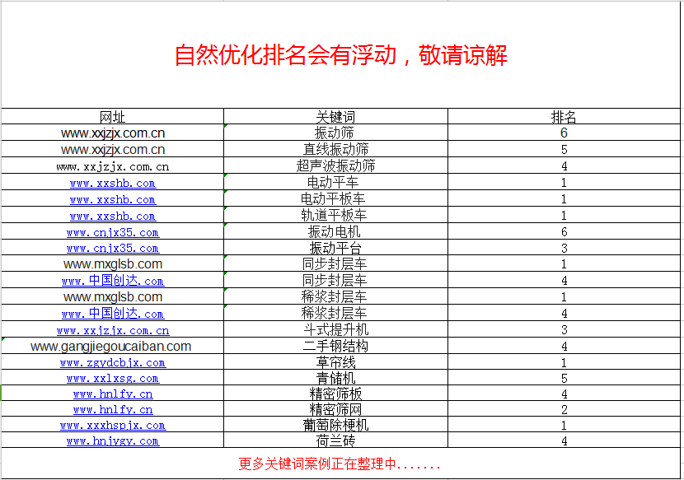
Task: Click the www.xxxhspjx.com hyperlink
Action: (x=112, y=426)
